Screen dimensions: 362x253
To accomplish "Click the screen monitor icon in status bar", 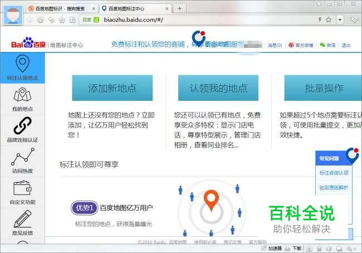I will pos(339,249).
